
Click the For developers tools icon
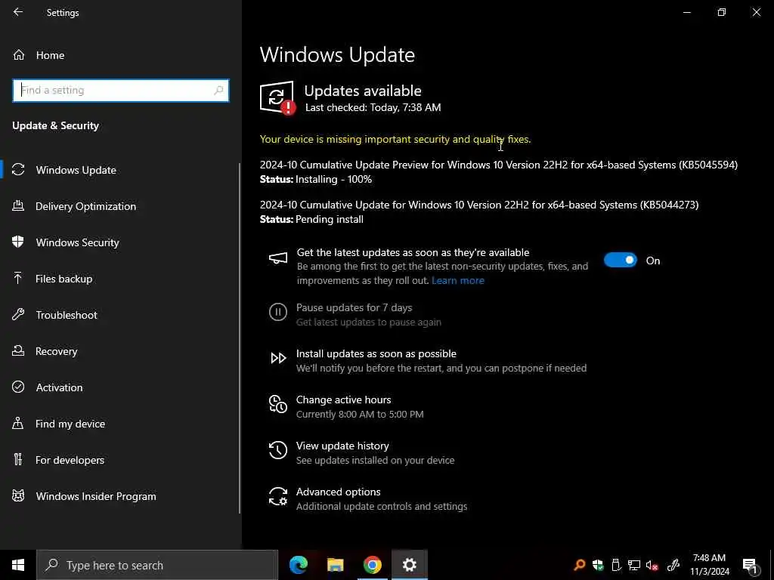click(18, 459)
